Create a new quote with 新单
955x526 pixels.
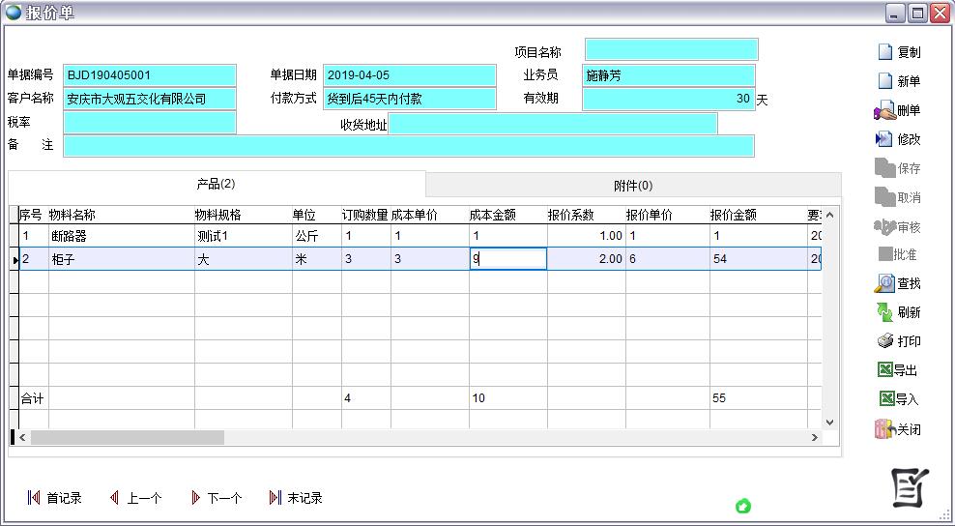click(885, 81)
